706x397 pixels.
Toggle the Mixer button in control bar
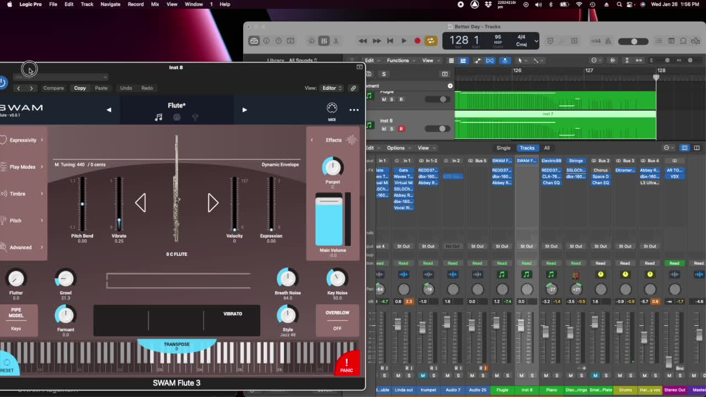click(x=324, y=41)
